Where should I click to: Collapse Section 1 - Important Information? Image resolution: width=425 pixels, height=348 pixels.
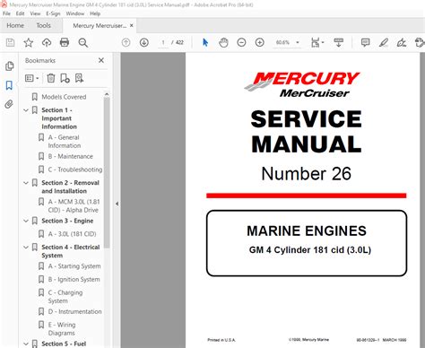click(x=26, y=110)
